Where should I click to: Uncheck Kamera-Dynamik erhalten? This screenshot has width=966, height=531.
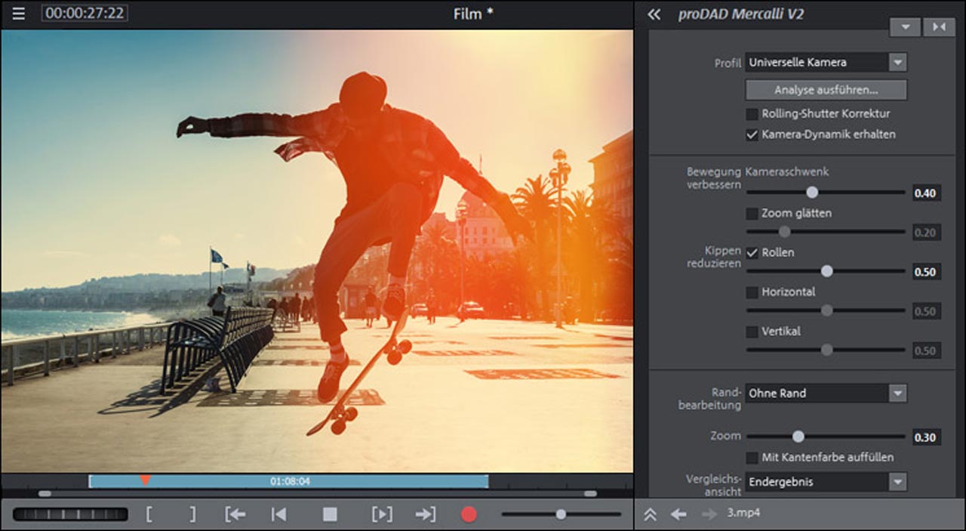[x=752, y=134]
